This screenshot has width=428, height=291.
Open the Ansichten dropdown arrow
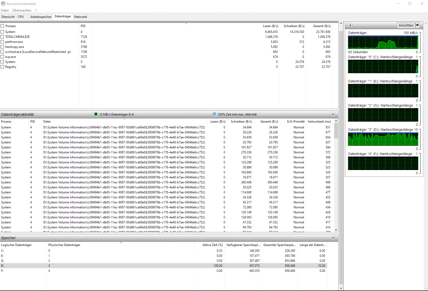(417, 26)
